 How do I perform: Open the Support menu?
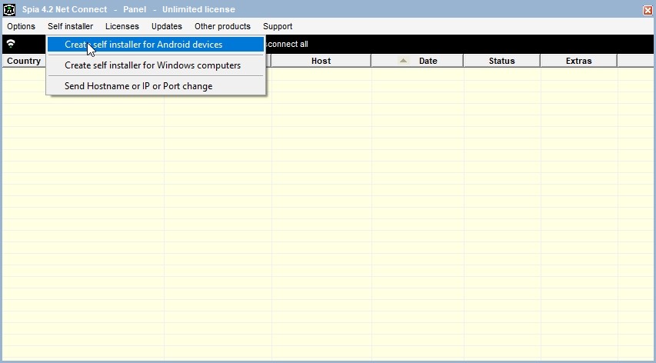(x=278, y=26)
